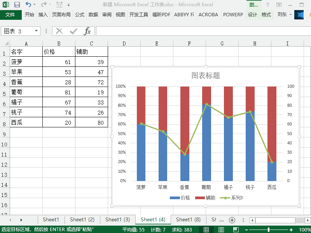Screen dimensions: 311x233
Task: Click the Insert Function fx icon
Action: [x=87, y=31]
